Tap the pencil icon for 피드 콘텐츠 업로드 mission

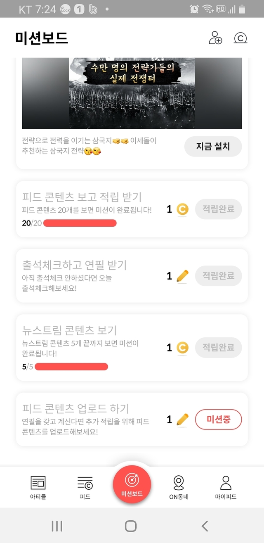coord(182,420)
